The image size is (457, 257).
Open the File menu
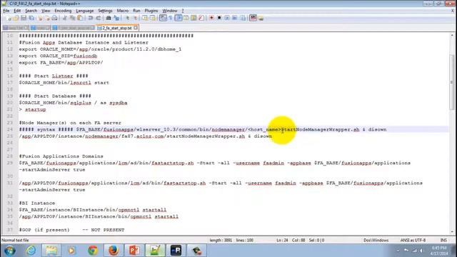(6, 11)
